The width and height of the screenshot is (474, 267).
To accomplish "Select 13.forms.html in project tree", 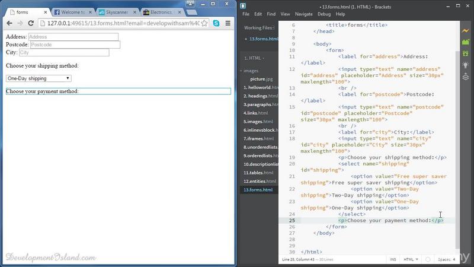I will click(259, 190).
